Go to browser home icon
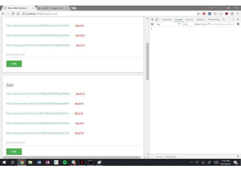The height and width of the screenshot is (171, 241). point(18,13)
